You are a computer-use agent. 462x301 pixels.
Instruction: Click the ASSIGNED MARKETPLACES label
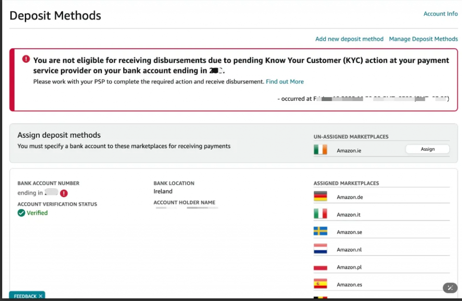346,183
